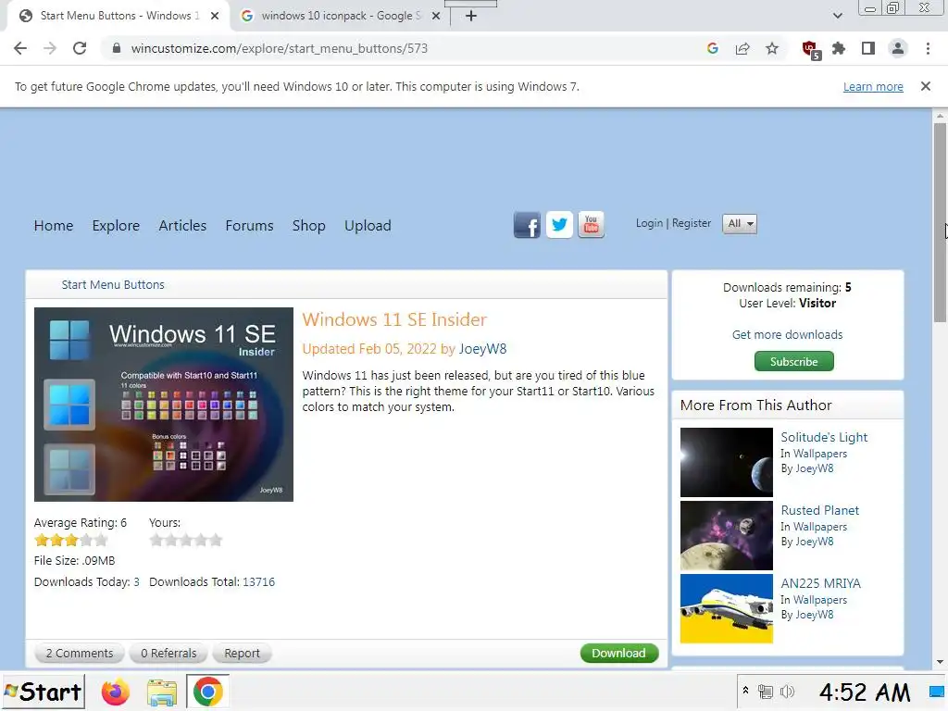Open the 0 Referrals button

pyautogui.click(x=168, y=653)
